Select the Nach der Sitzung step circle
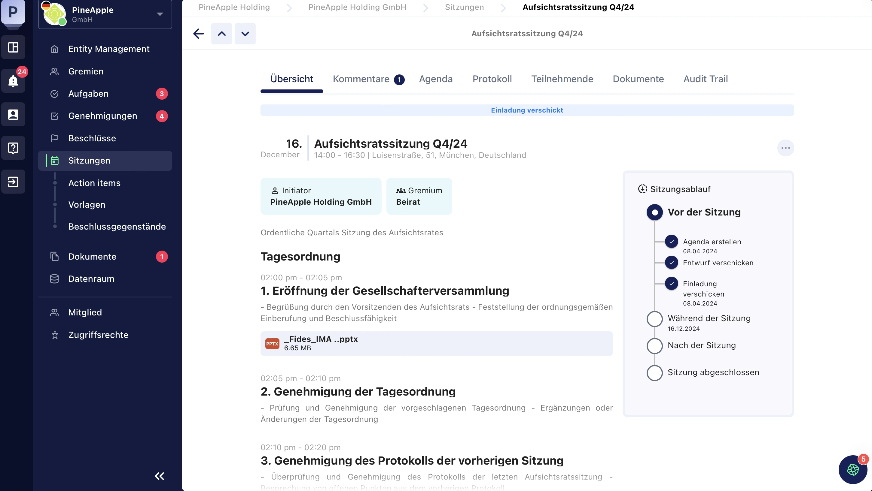872x491 pixels. pos(654,346)
